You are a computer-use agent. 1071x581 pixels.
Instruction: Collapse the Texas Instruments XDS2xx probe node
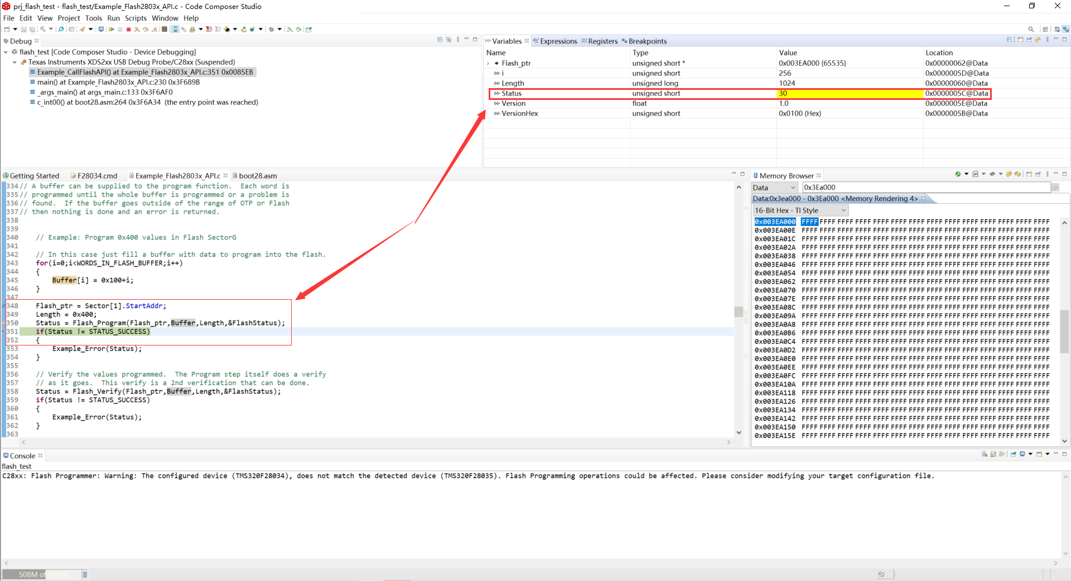(15, 62)
